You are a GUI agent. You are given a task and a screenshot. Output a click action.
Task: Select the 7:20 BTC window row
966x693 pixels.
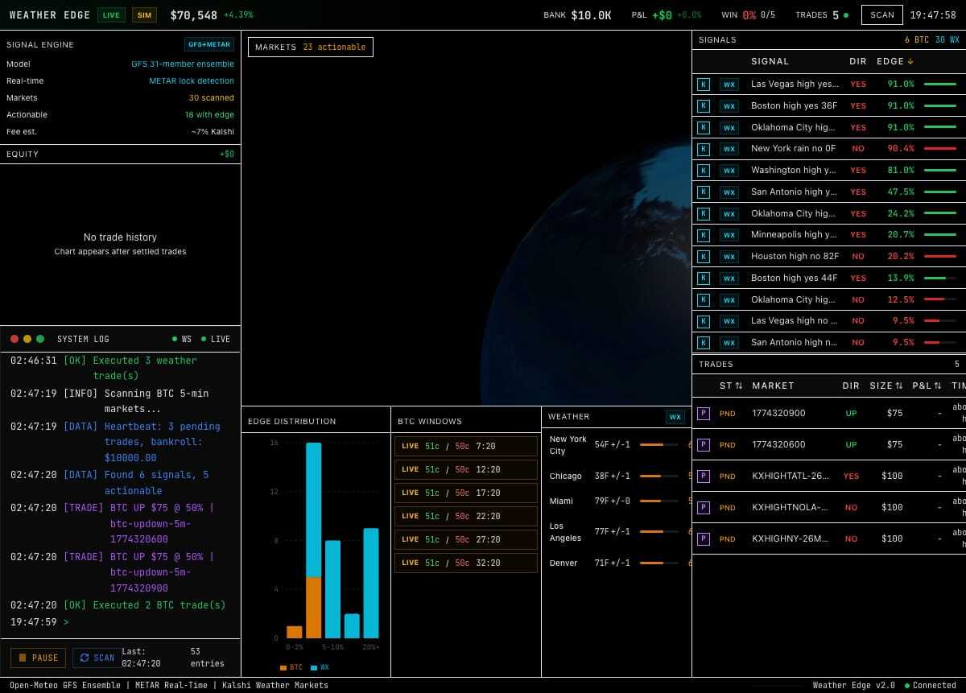pyautogui.click(x=465, y=447)
